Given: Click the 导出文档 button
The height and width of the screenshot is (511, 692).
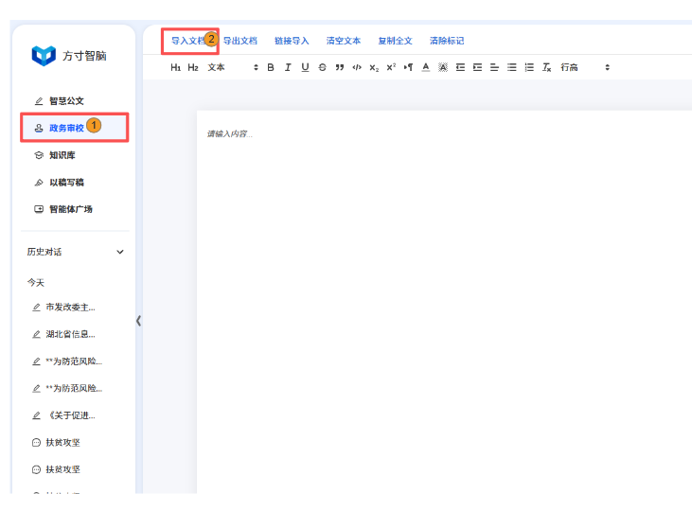Looking at the screenshot, I should coord(240,41).
